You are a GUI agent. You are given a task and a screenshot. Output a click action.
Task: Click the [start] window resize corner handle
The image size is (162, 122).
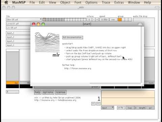pos(143,85)
